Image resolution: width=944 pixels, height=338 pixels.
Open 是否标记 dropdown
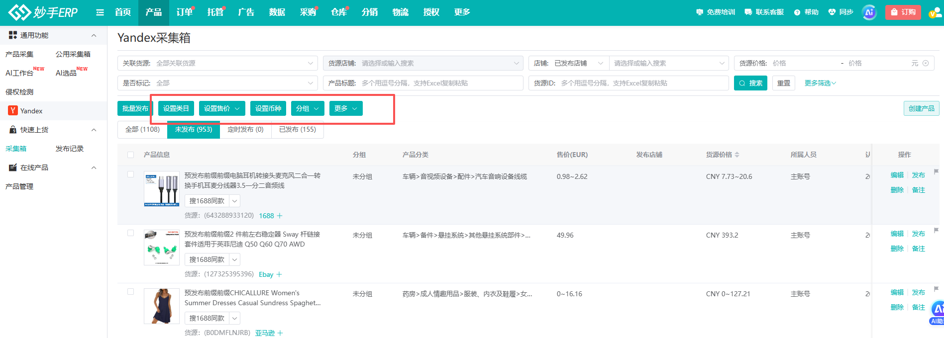[x=217, y=83]
